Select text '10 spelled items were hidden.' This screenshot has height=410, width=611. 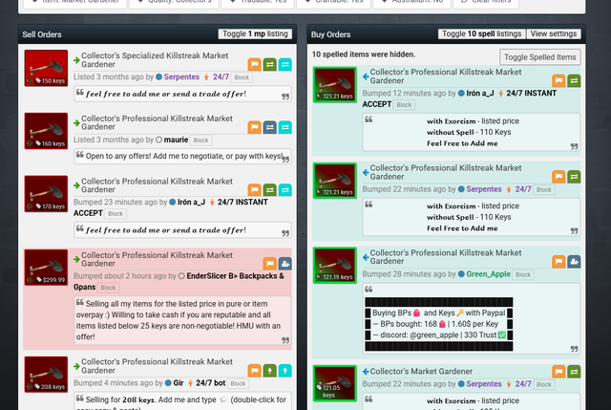point(364,54)
